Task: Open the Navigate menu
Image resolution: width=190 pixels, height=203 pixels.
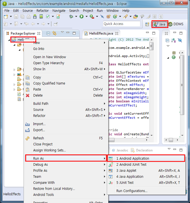Action: tap(59, 11)
